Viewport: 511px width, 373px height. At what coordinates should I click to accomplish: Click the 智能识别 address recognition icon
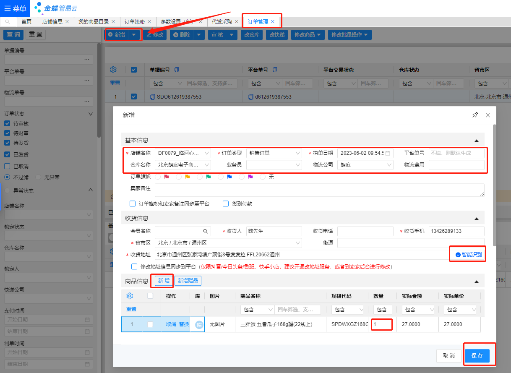pos(458,255)
